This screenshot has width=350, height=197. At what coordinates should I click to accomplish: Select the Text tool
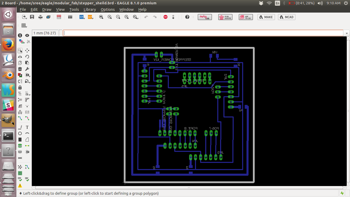27,127
